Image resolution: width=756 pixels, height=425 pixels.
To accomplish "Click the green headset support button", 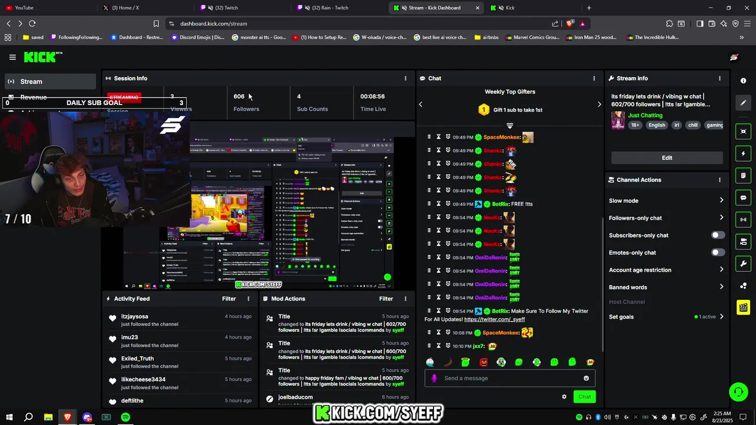I will coord(737,391).
